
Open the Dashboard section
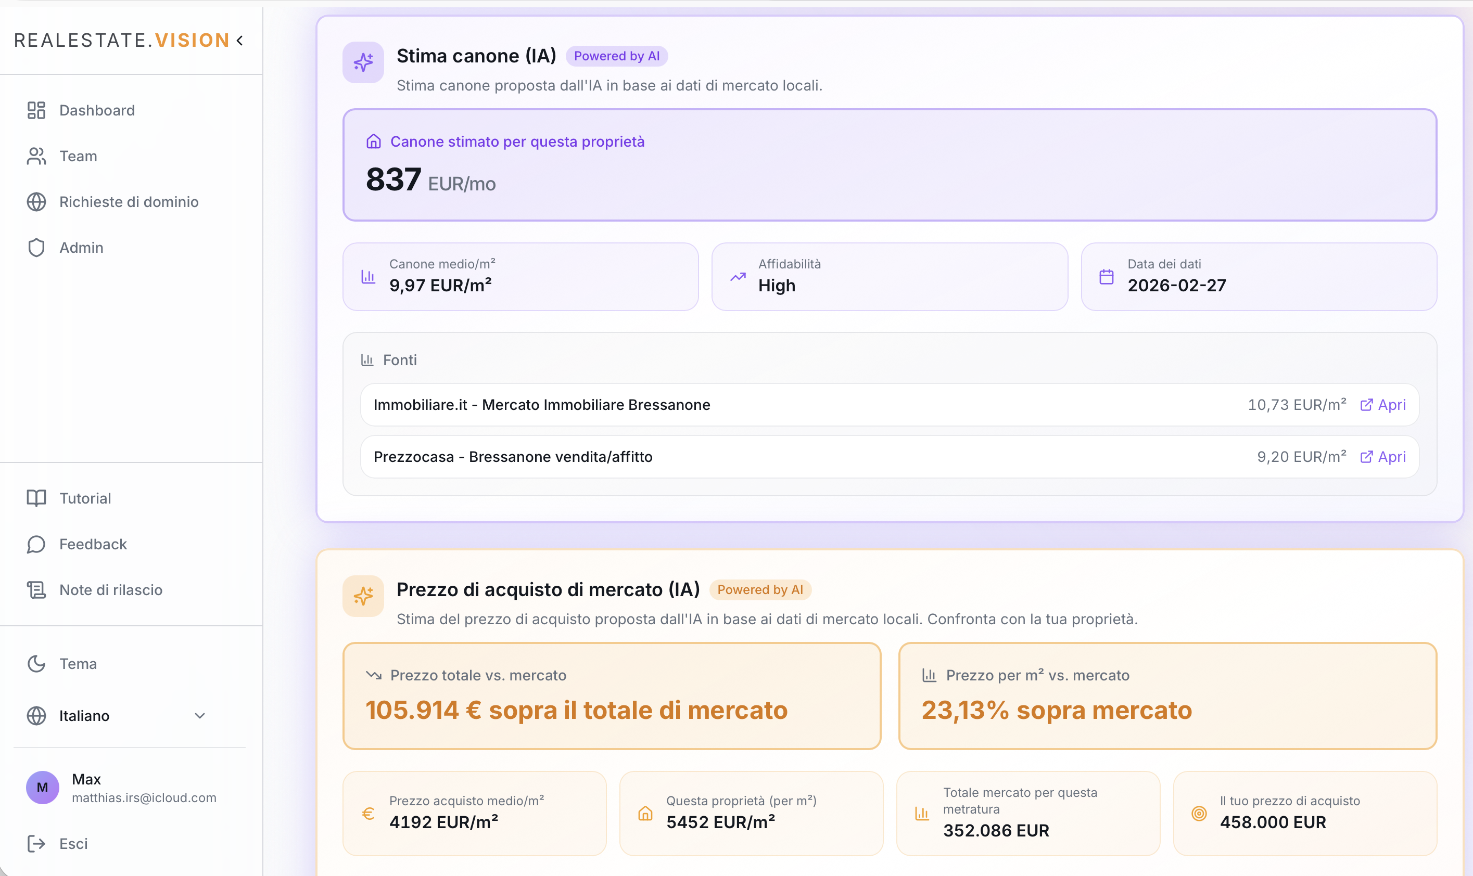pyautogui.click(x=96, y=110)
